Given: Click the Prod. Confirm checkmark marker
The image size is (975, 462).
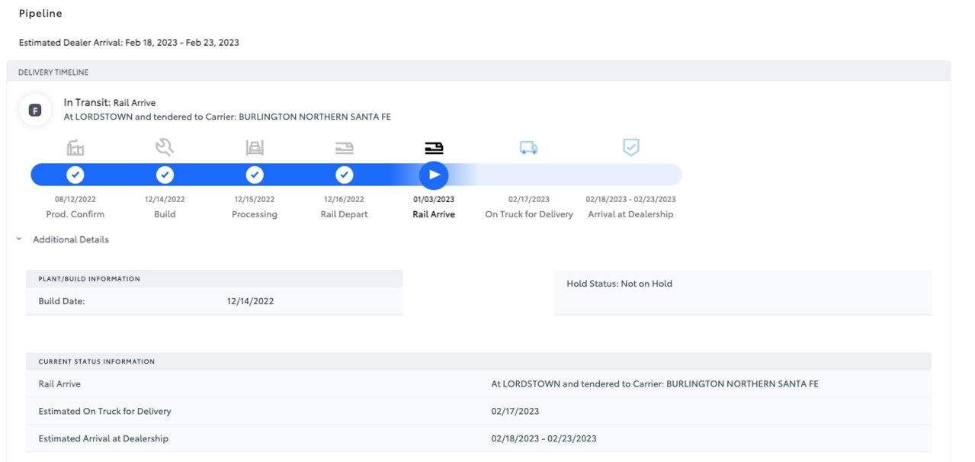Looking at the screenshot, I should [x=75, y=175].
